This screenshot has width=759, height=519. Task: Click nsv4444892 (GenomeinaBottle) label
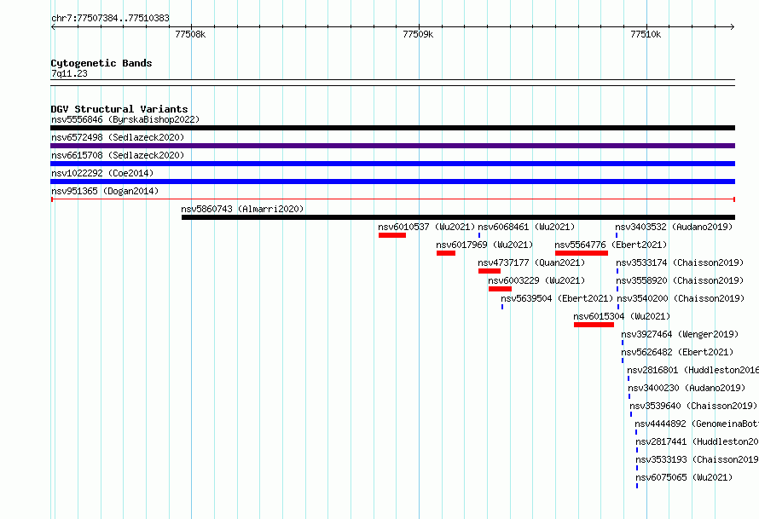[697, 424]
